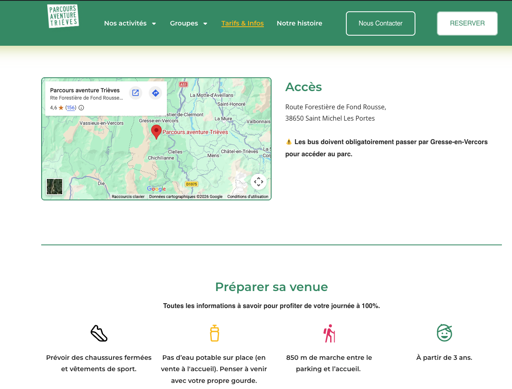Click the Parcours aventure Trièves map label

195,132
